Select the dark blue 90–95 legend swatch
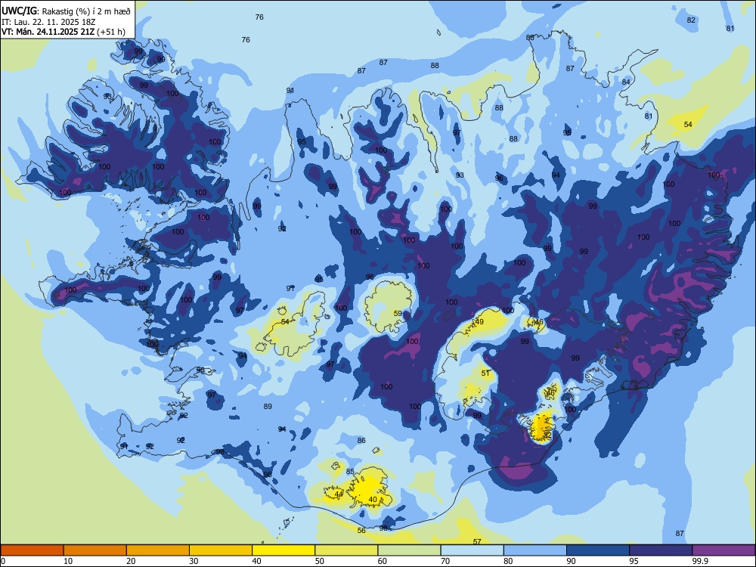The width and height of the screenshot is (756, 567). pyautogui.click(x=598, y=550)
